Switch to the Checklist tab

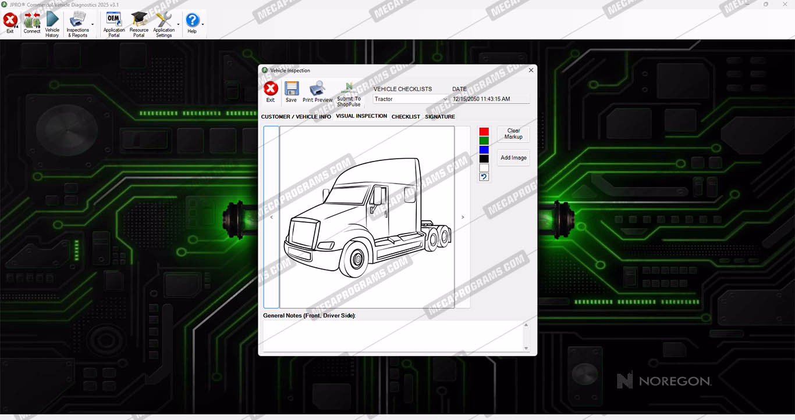pos(406,117)
